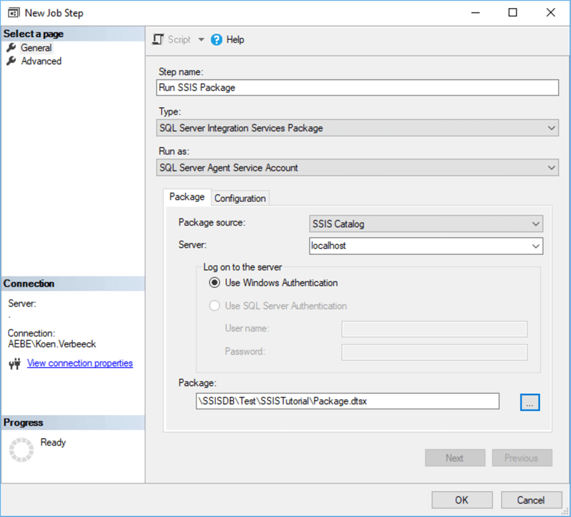This screenshot has height=517, width=571.
Task: Open the Run as dropdown
Action: pyautogui.click(x=357, y=167)
